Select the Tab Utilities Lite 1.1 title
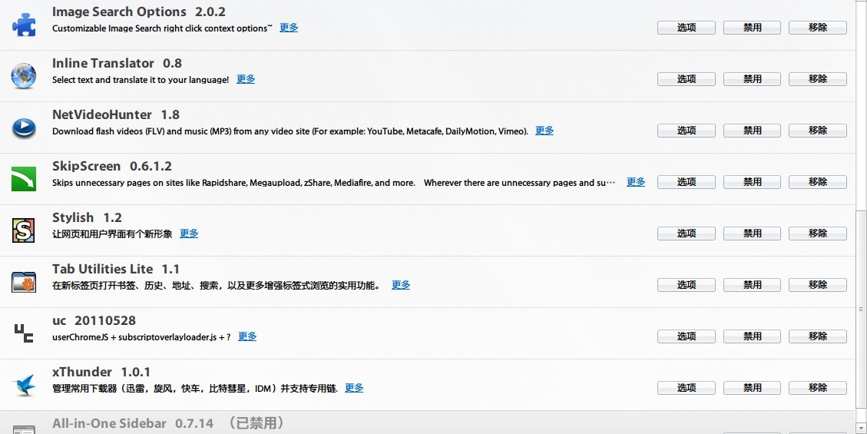The image size is (867, 434). click(x=115, y=269)
